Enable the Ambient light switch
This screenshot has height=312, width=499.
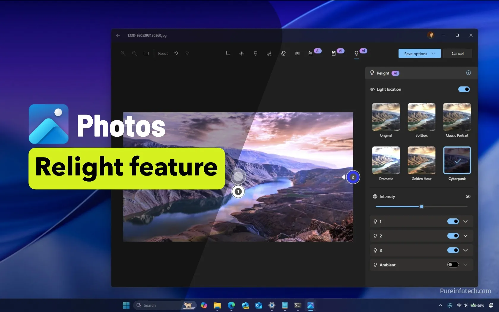coord(453,265)
